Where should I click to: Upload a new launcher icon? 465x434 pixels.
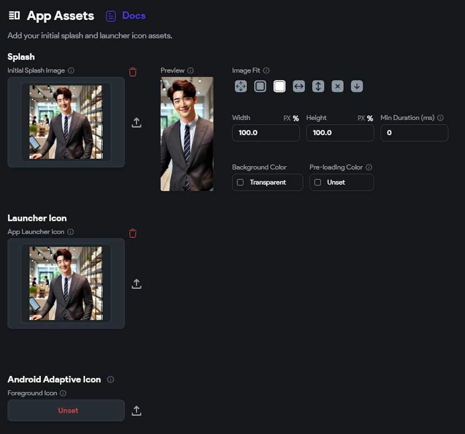[136, 284]
